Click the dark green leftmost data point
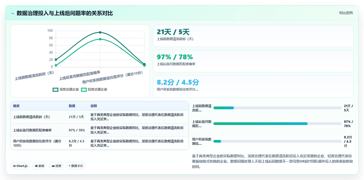 click(x=56, y=60)
